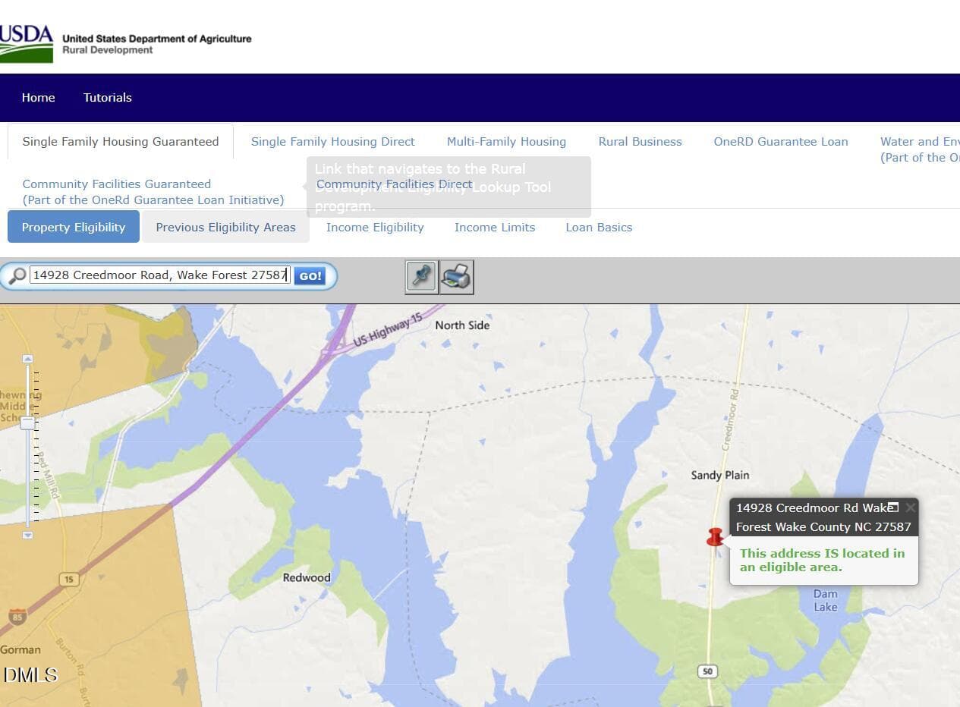Click the red pushpin marker on the map

[x=715, y=538]
